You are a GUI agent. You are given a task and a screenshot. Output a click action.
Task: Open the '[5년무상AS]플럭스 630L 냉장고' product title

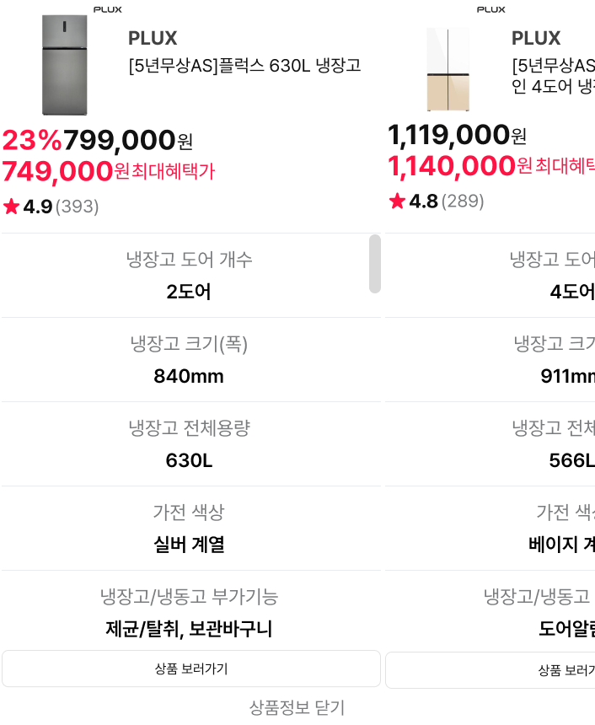pos(244,66)
